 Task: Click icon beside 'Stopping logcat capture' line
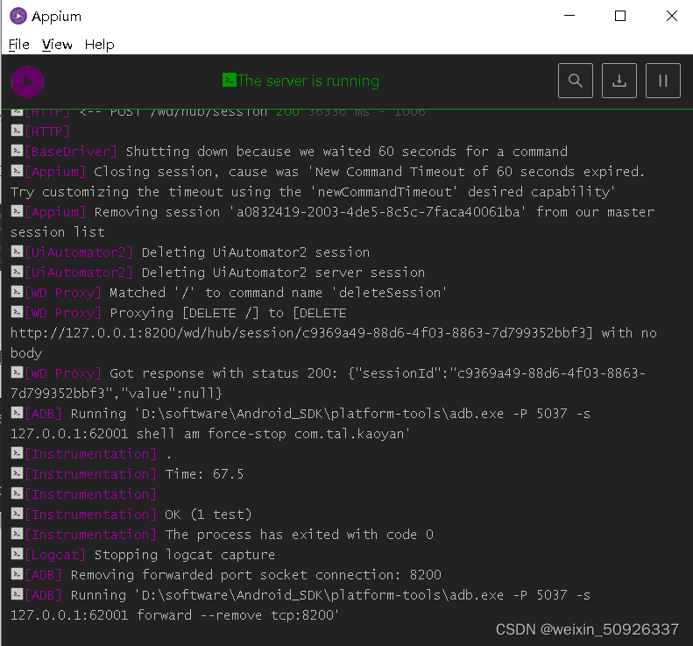coord(17,554)
